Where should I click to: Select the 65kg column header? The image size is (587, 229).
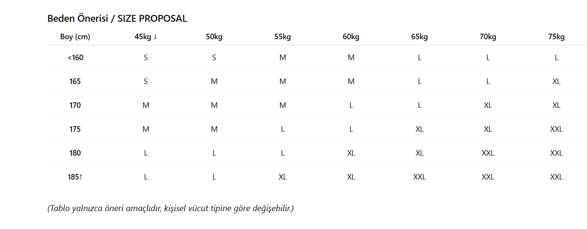click(419, 37)
